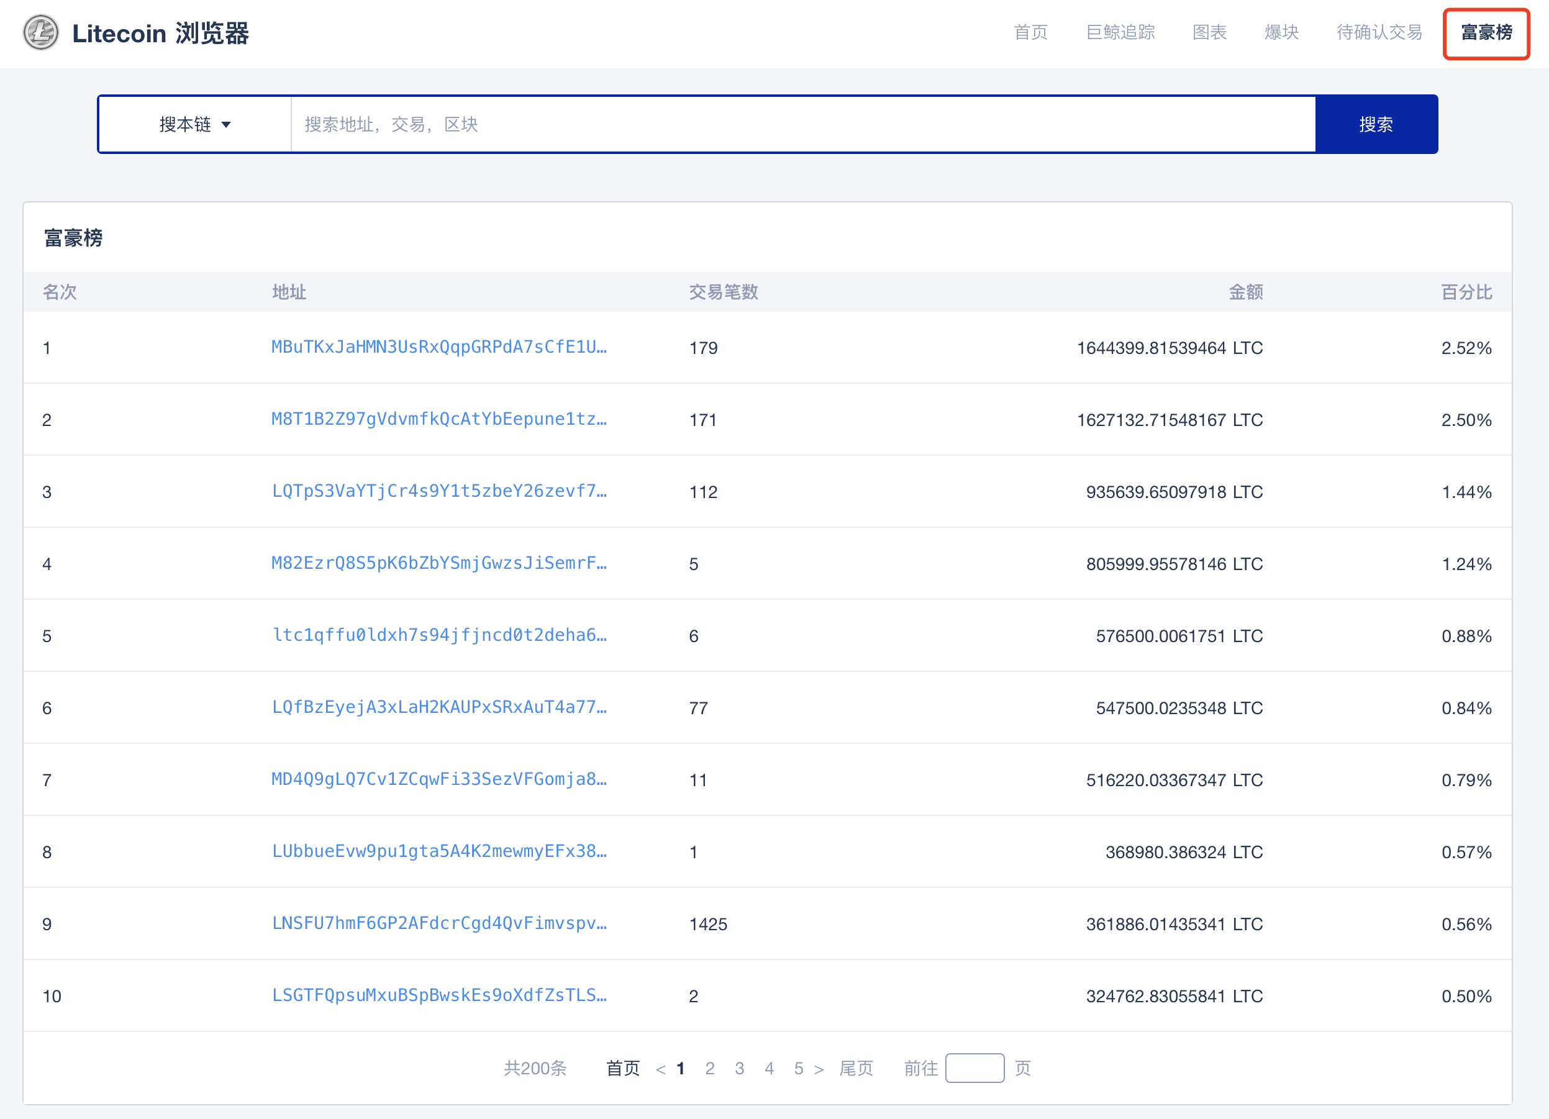Click the 名次 column header

[x=60, y=292]
